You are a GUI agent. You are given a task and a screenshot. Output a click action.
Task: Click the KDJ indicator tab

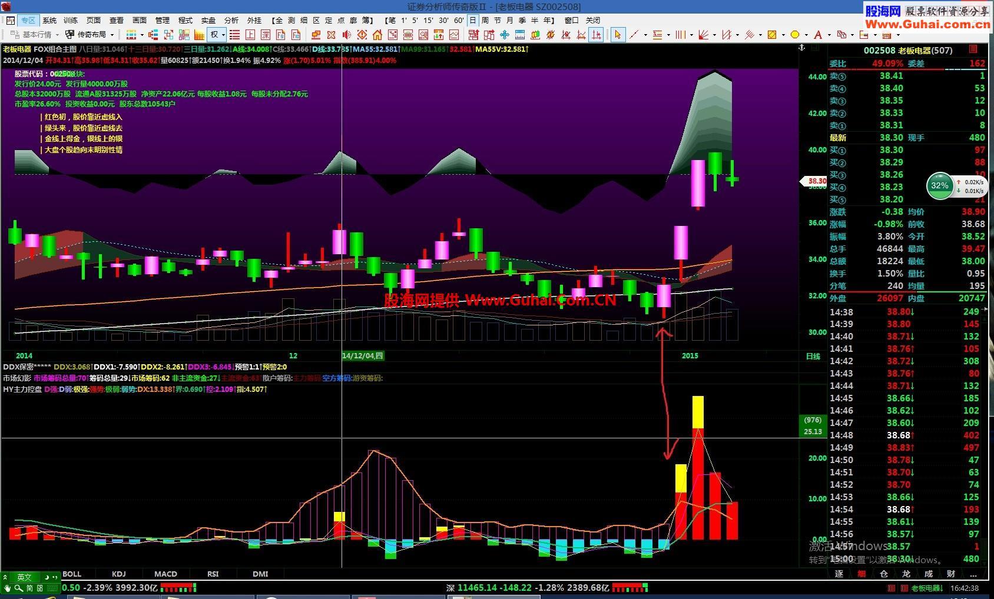pos(118,574)
